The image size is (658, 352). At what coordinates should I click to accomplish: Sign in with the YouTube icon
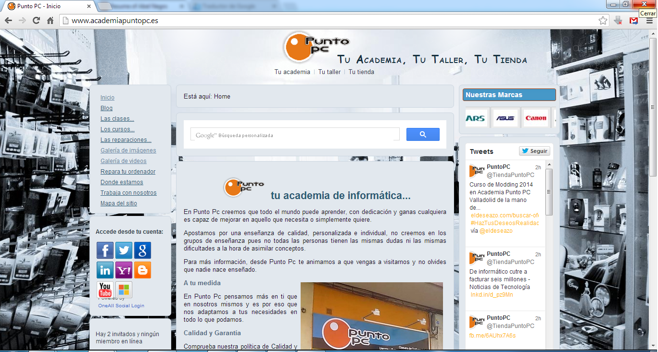click(105, 289)
